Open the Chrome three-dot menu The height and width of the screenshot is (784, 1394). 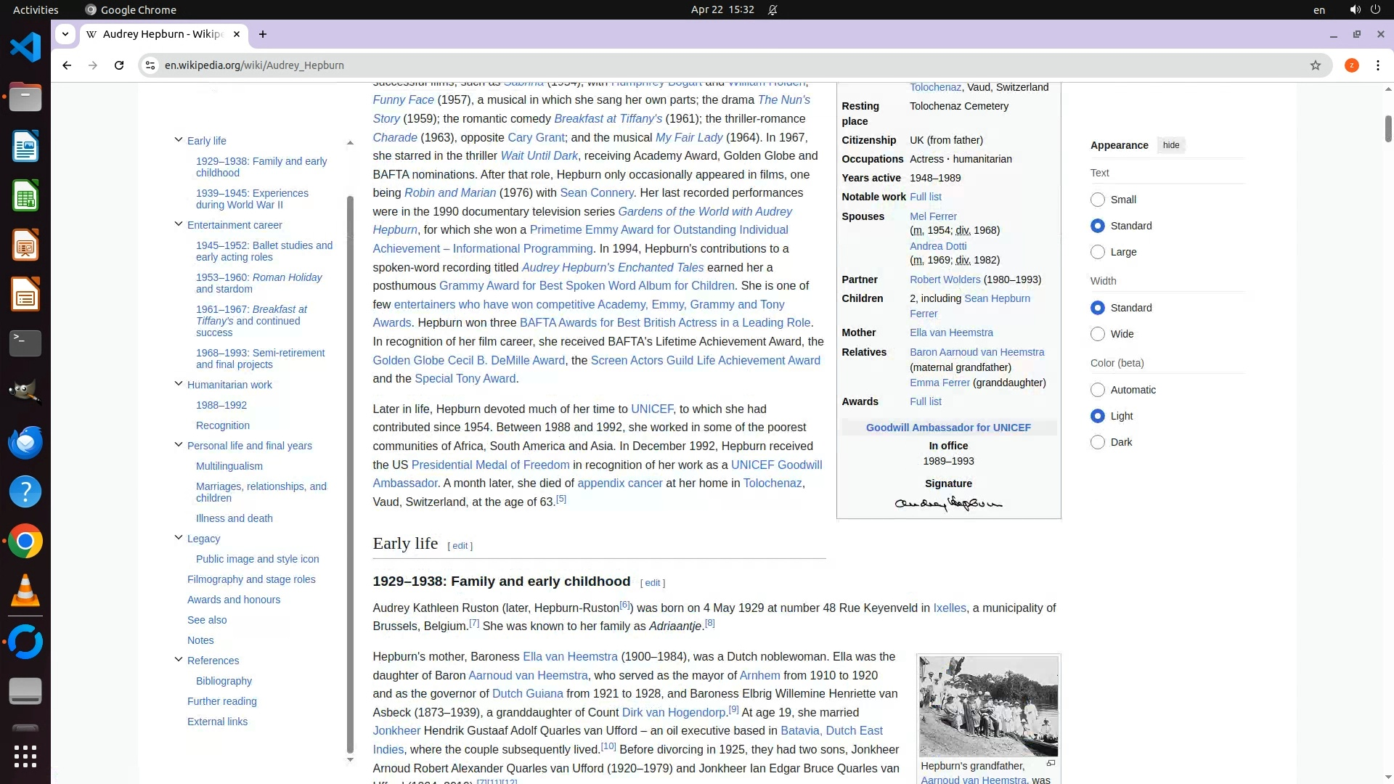(x=1377, y=65)
